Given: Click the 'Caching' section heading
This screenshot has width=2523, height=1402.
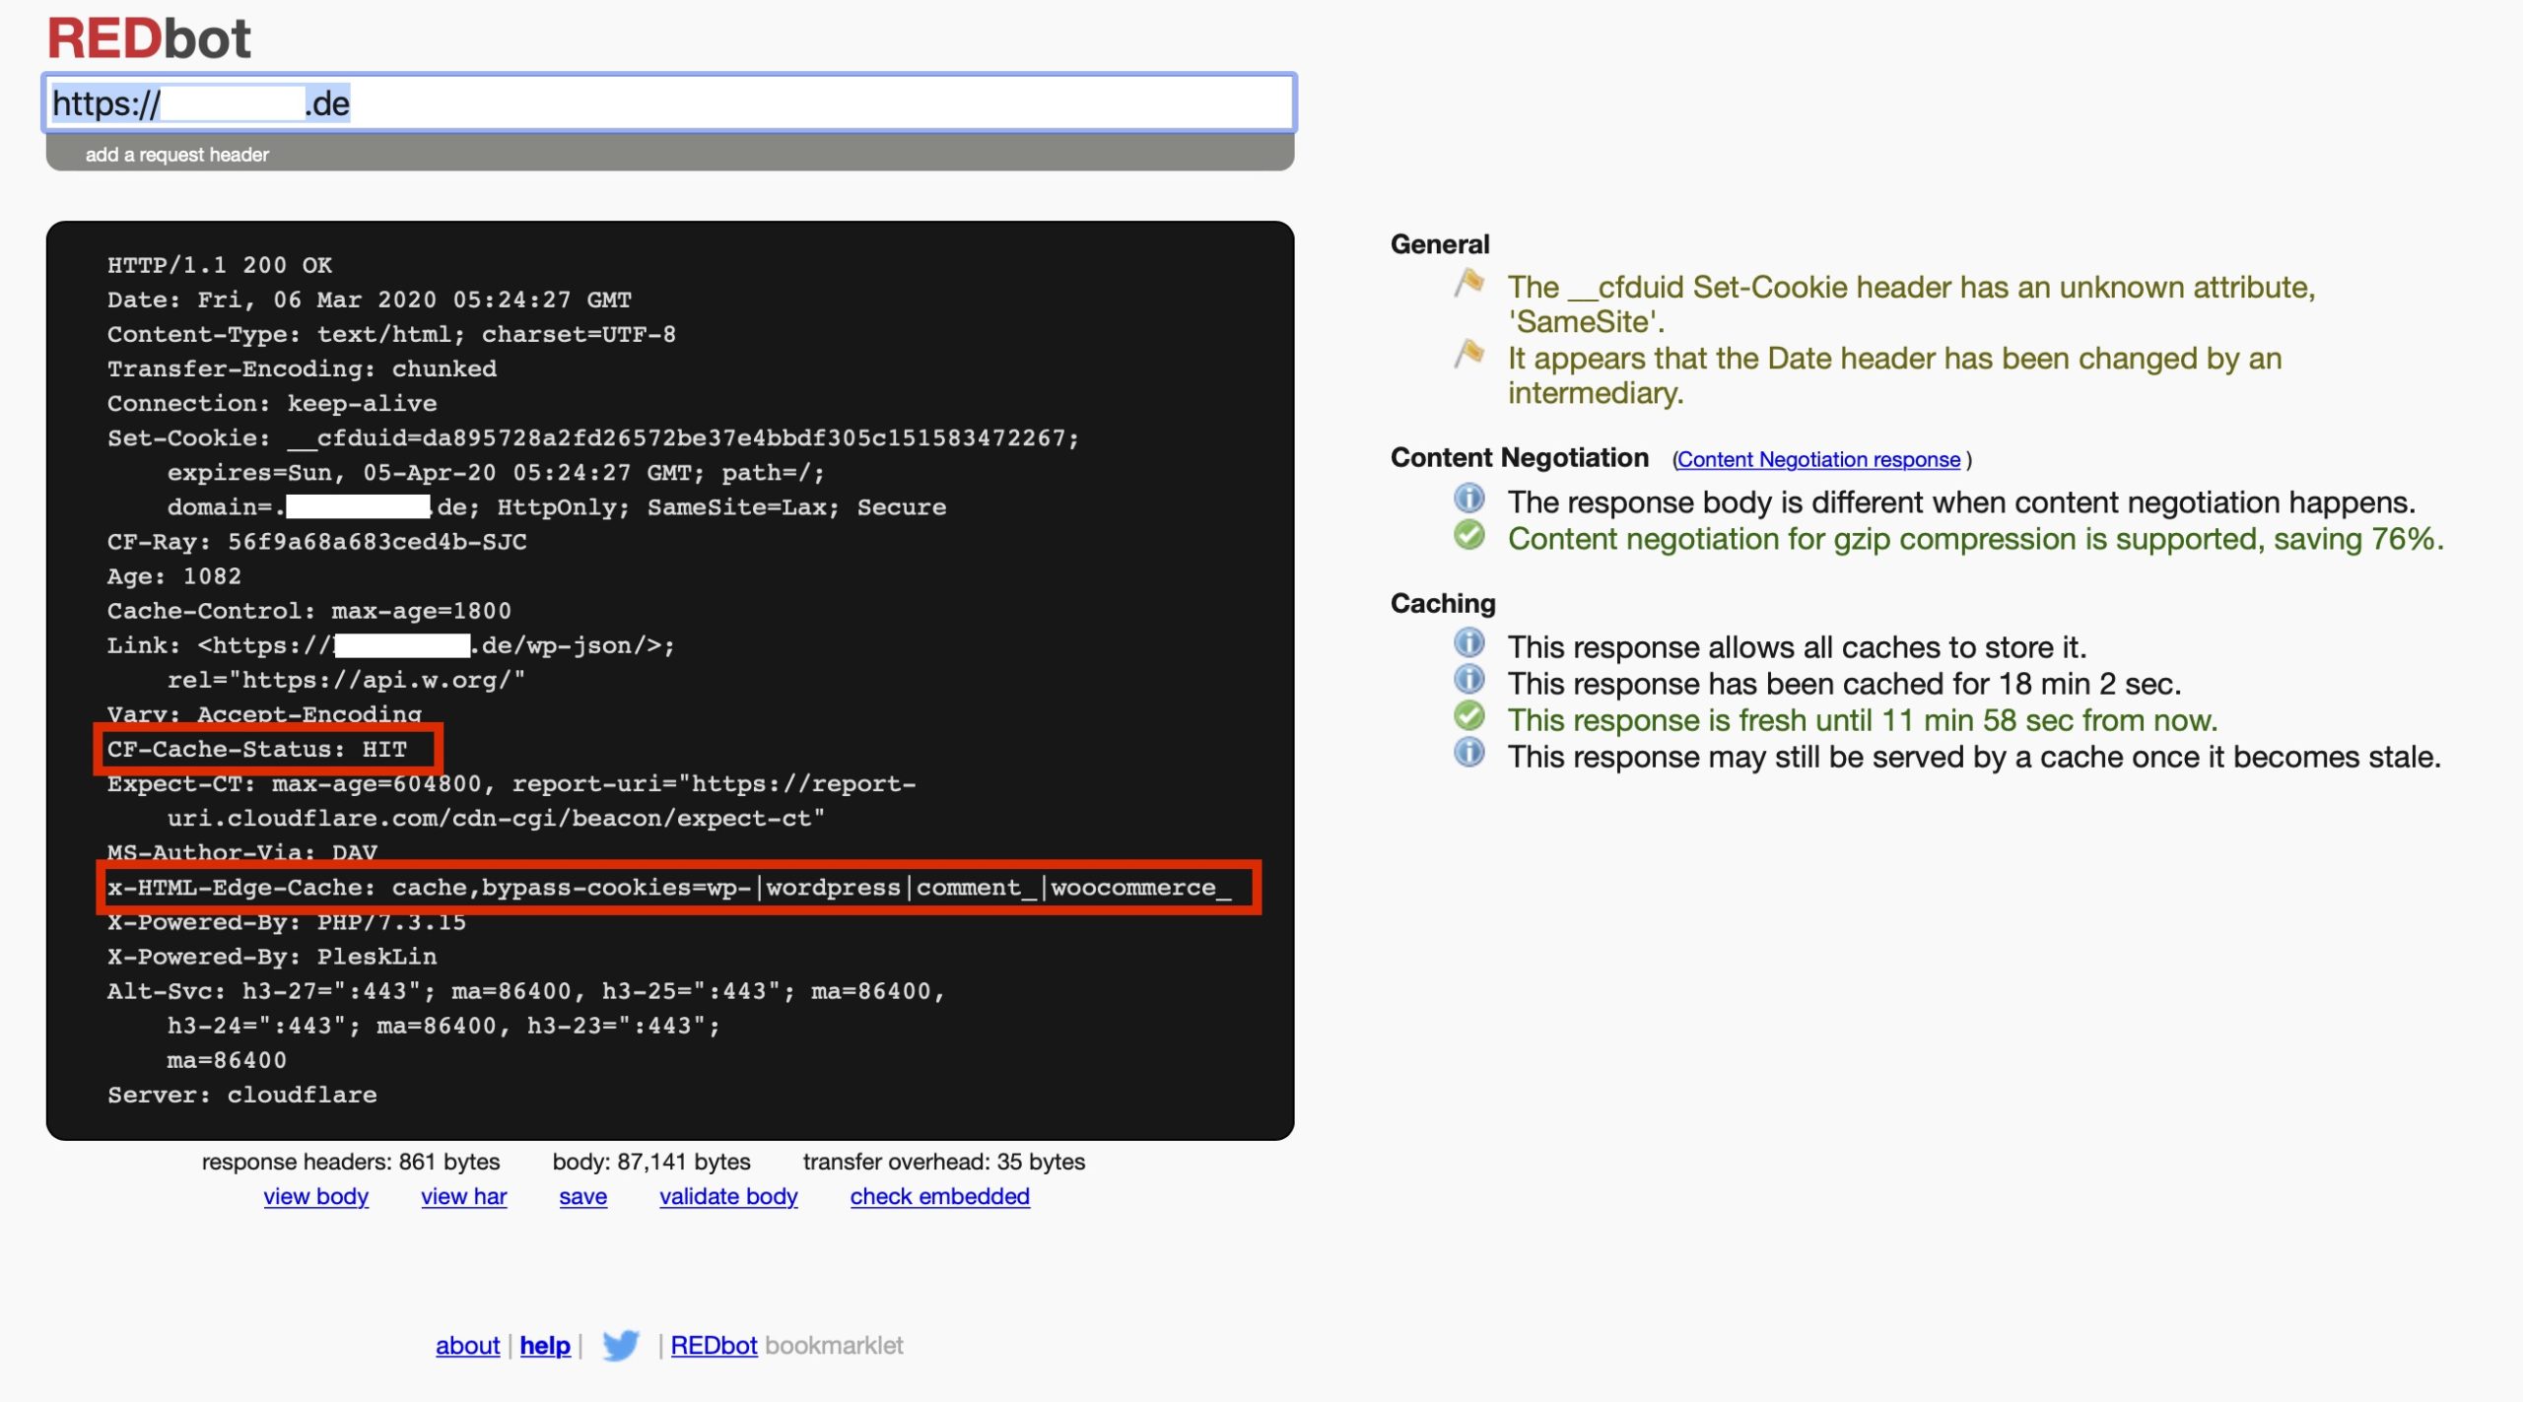Looking at the screenshot, I should (x=1443, y=603).
